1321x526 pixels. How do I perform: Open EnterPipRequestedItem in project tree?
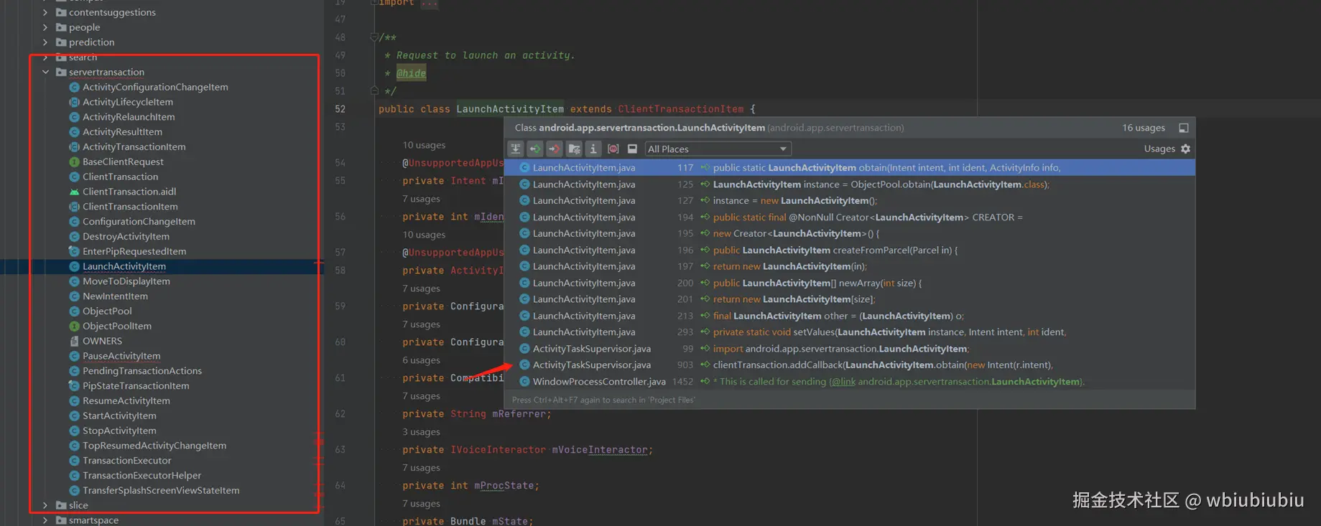coord(134,251)
